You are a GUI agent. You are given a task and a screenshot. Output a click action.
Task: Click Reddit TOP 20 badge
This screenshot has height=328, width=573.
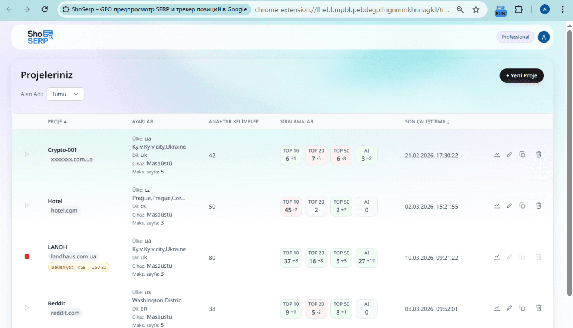316,309
